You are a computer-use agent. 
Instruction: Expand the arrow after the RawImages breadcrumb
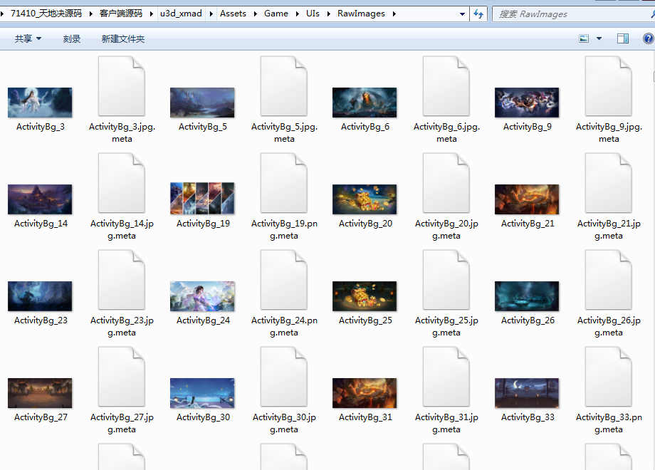pos(394,14)
